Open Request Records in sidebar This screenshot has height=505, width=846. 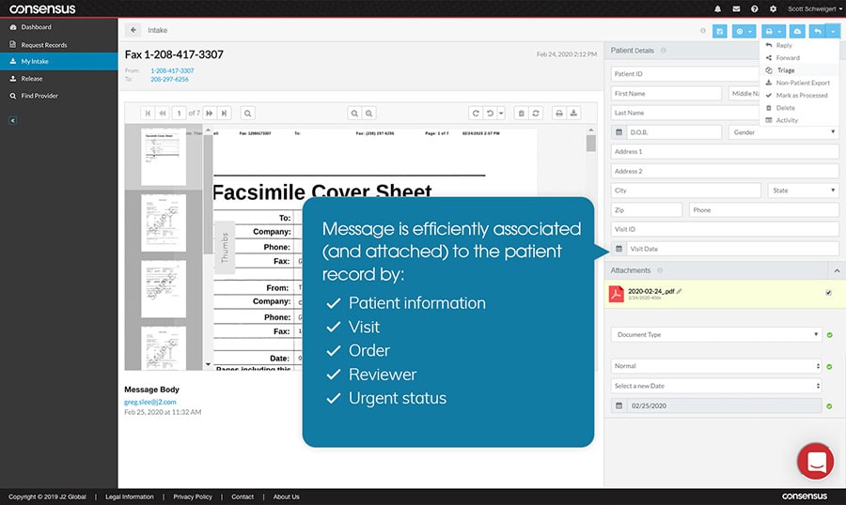pyautogui.click(x=45, y=44)
